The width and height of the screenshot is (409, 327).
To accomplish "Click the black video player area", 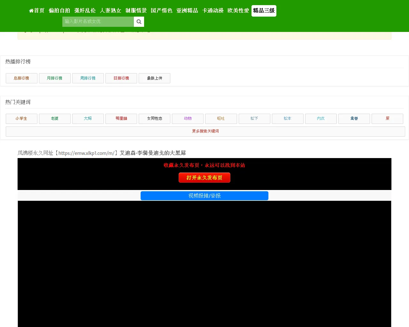I will click(x=204, y=264).
